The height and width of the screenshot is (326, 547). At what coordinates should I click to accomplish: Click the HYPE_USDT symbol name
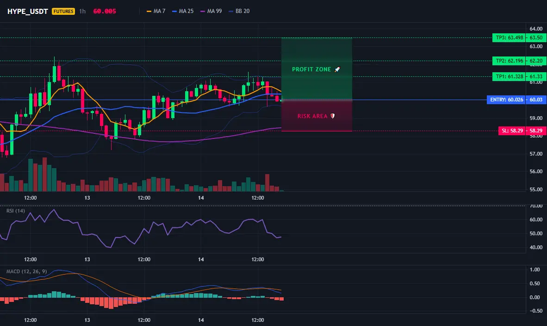28,11
